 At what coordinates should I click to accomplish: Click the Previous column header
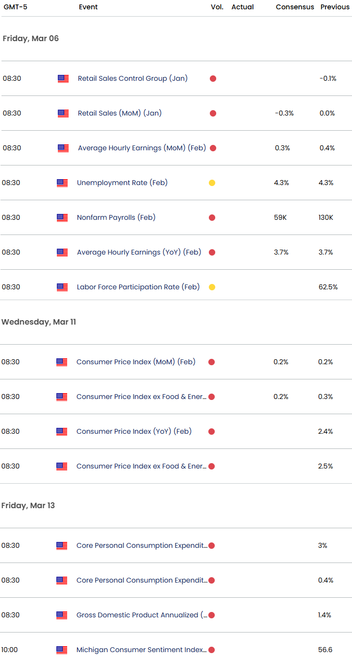[x=335, y=7]
